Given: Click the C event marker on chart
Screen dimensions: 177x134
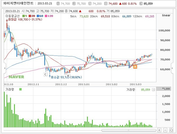Looking at the screenshot, I should 45,74.
